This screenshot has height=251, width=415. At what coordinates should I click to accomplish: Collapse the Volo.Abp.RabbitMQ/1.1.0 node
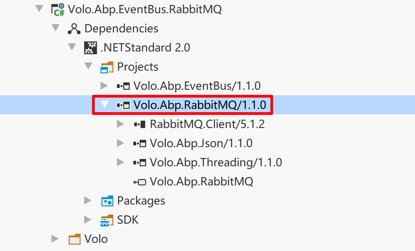(x=104, y=105)
